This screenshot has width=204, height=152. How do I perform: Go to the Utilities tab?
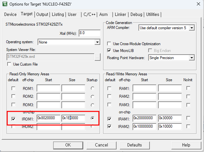point(153,14)
